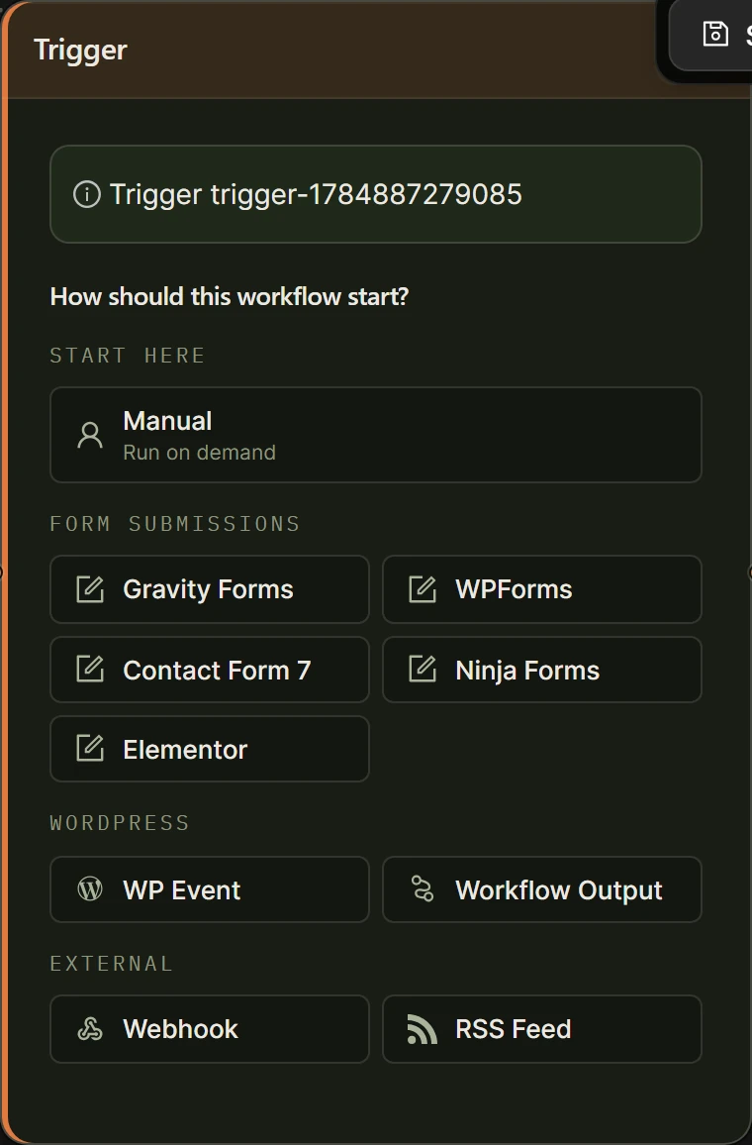Click the save disk icon at top right
752x1145 pixels.
pos(714,34)
